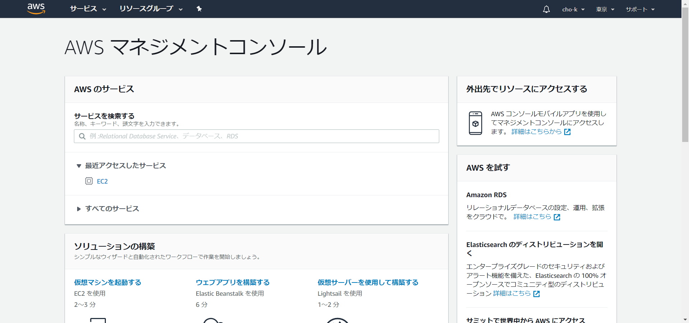
Task: Click external link icon after 詳細はこちらから
Action: coord(567,132)
